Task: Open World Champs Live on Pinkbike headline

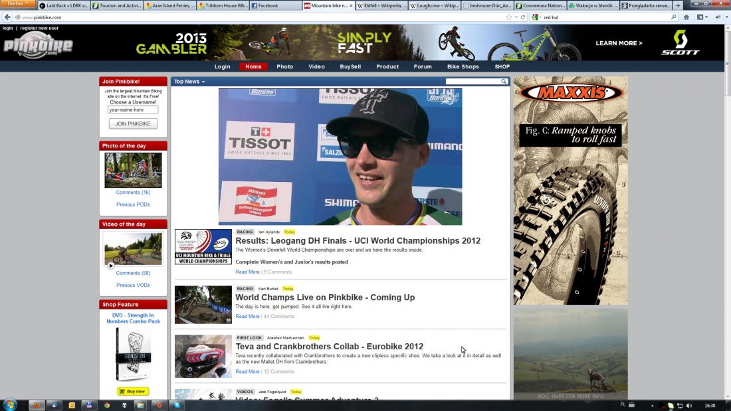Action: pos(325,297)
